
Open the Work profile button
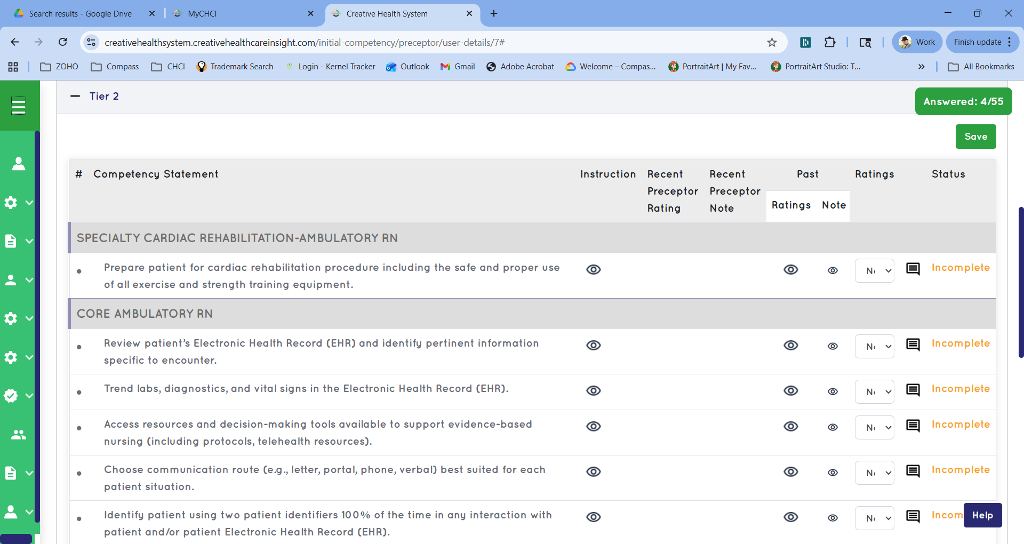point(917,42)
